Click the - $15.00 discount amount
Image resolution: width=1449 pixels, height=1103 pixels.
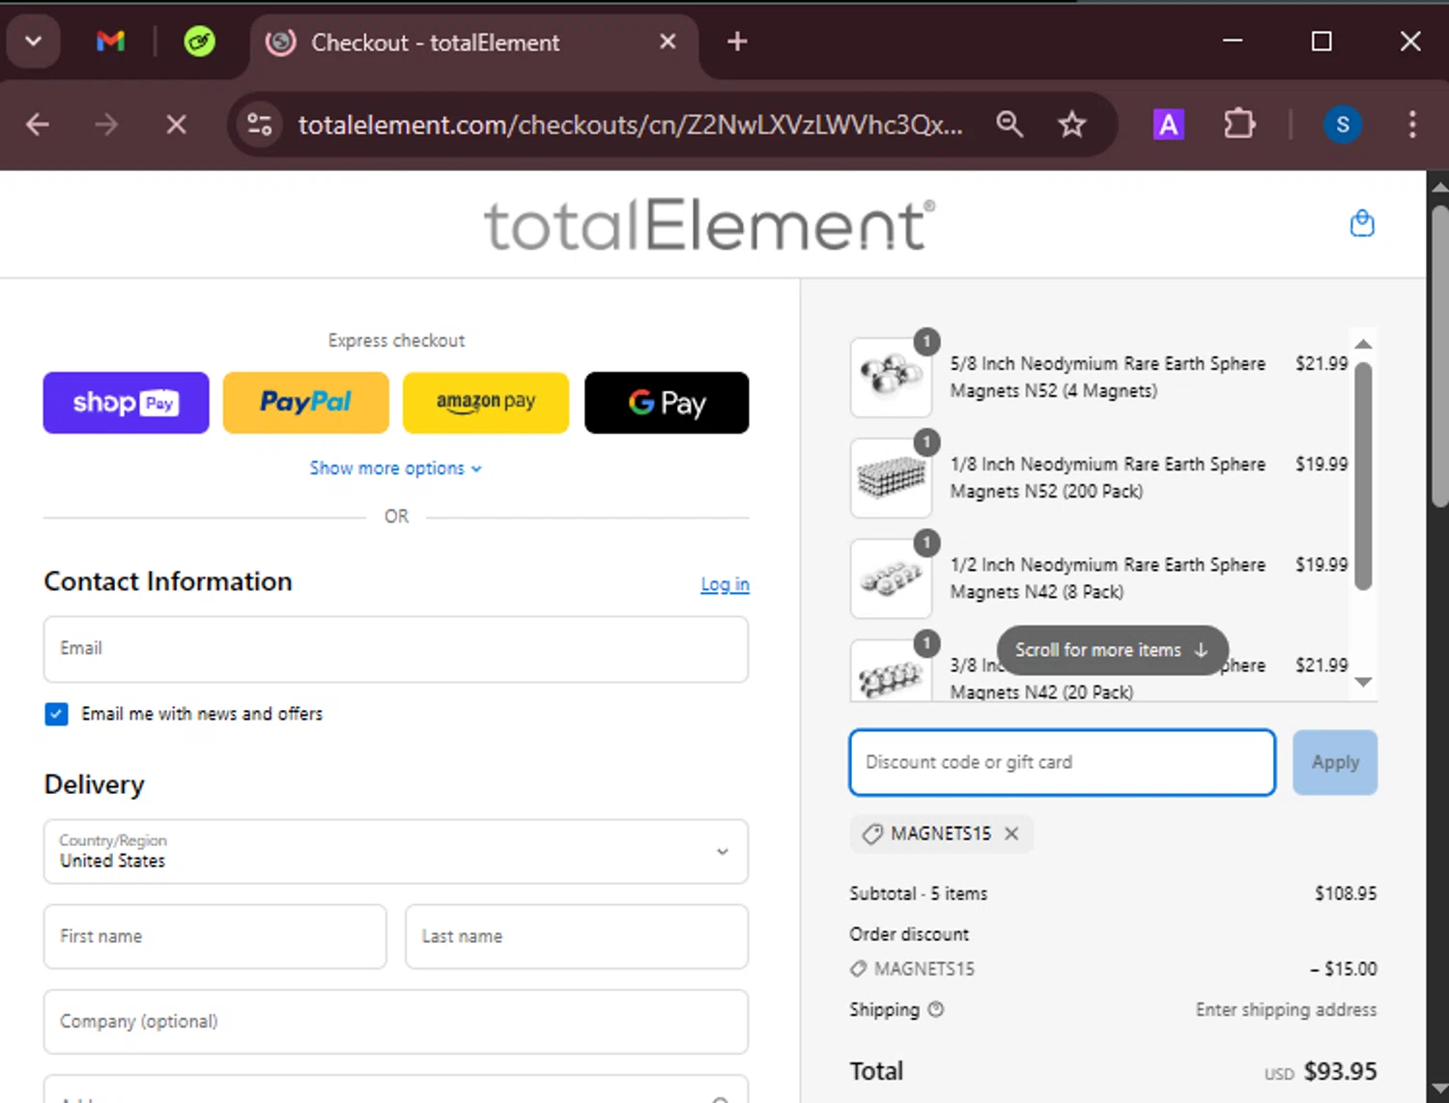[1344, 969]
